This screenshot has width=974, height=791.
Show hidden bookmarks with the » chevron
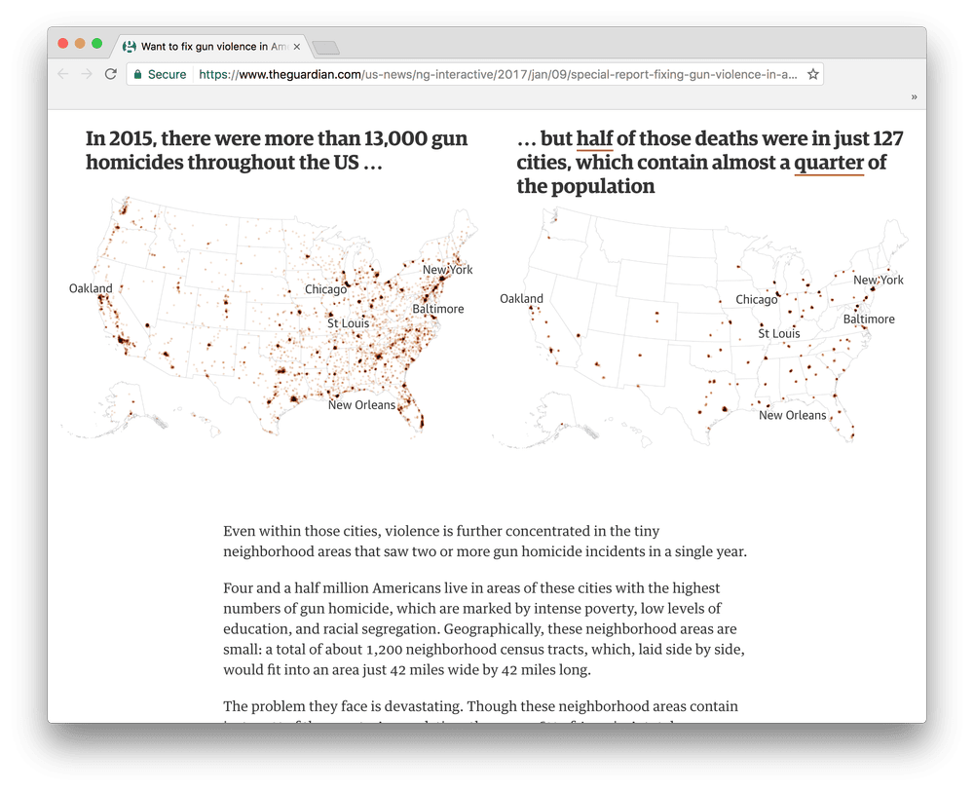pos(914,97)
